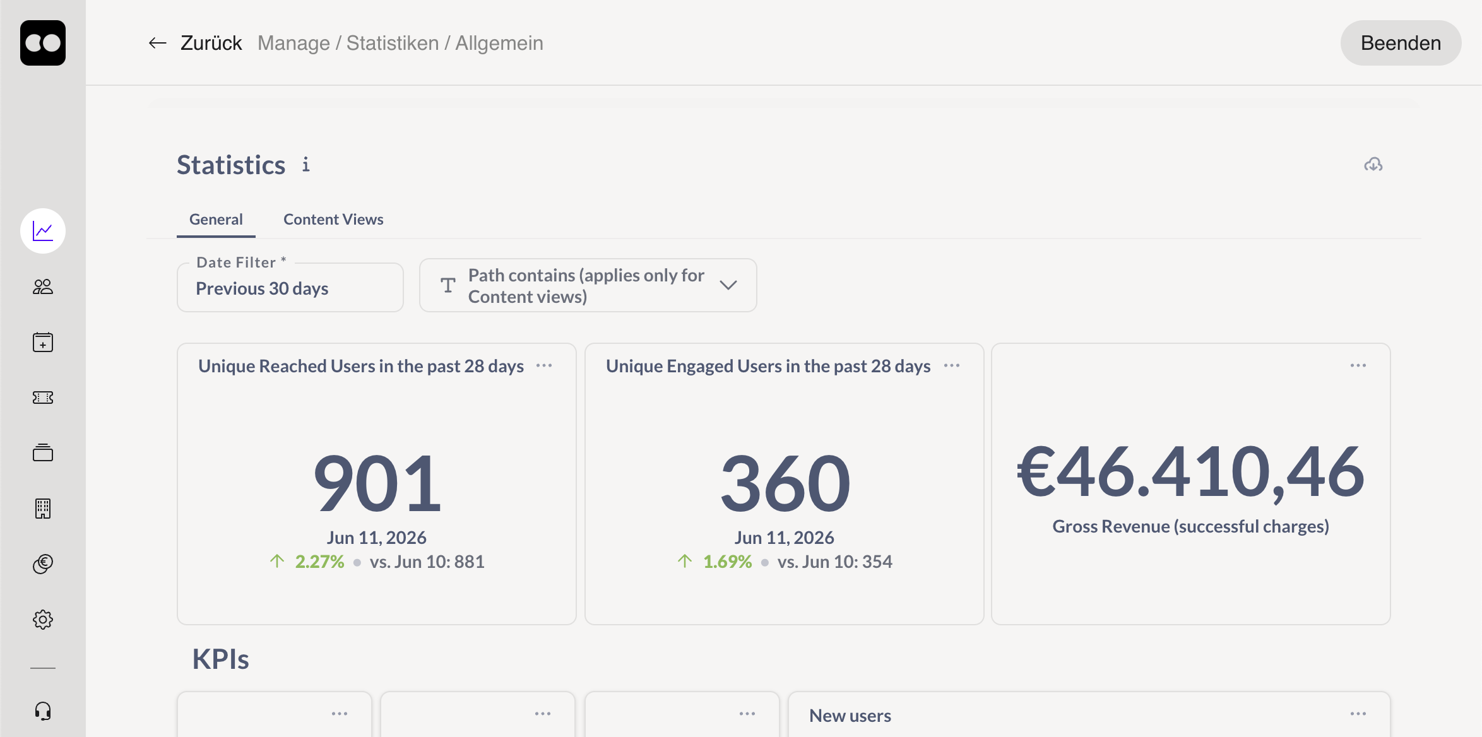Image resolution: width=1482 pixels, height=737 pixels.
Task: Open options menu of Unique Reached Users card
Action: [544, 365]
